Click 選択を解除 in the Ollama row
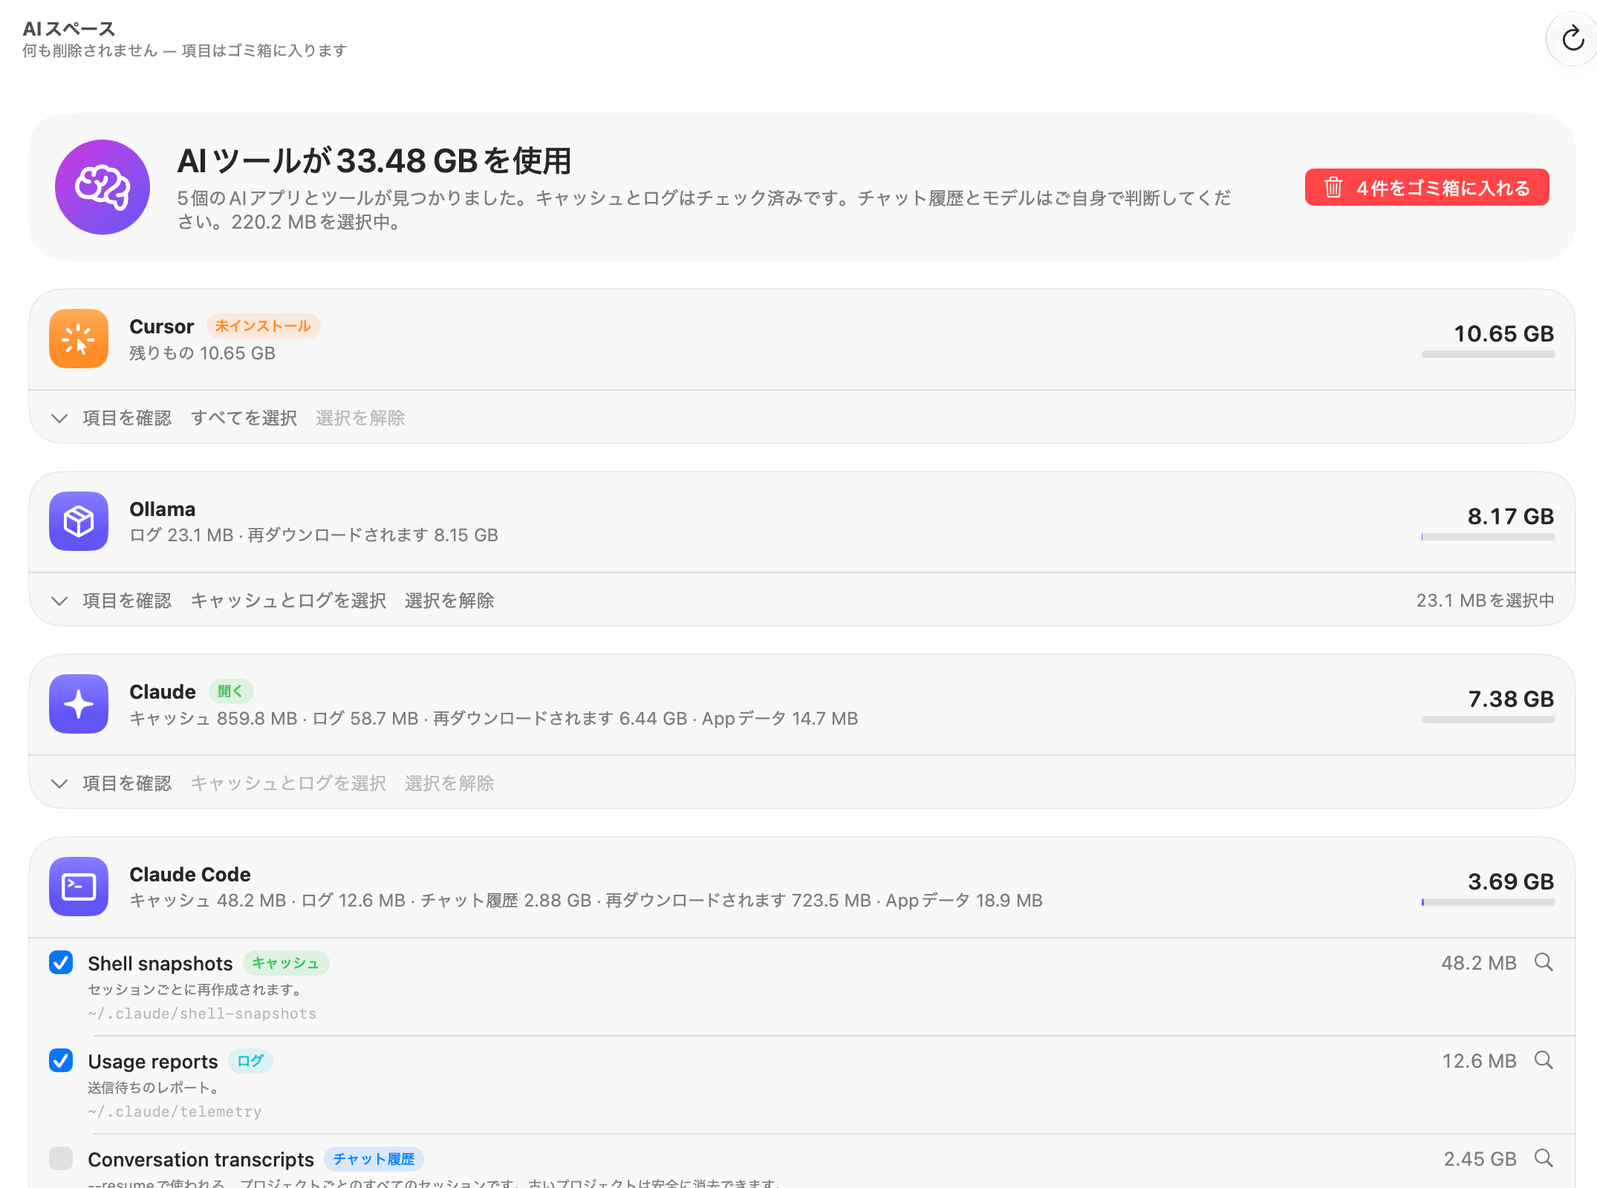The image size is (1597, 1188). (449, 601)
